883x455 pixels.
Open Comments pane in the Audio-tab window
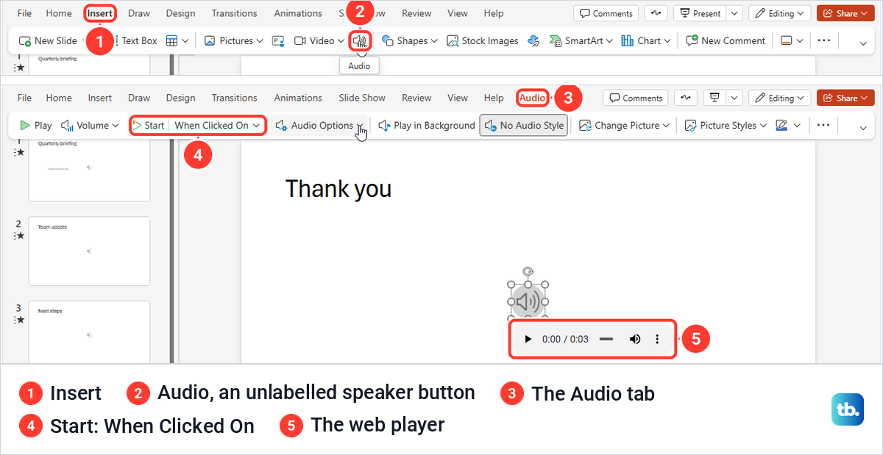(x=636, y=98)
